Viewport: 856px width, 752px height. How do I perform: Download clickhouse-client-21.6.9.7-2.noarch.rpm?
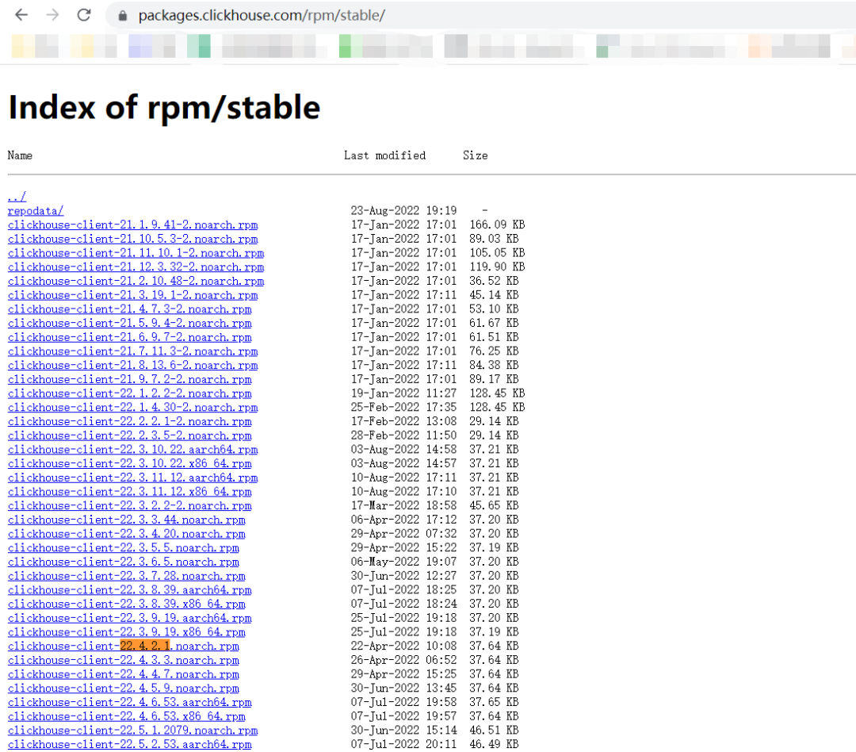click(130, 337)
